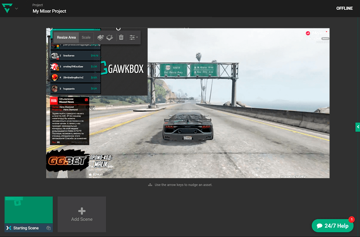The image size is (360, 237).
Task: Click the OFFLINE status label
Action: click(x=344, y=8)
